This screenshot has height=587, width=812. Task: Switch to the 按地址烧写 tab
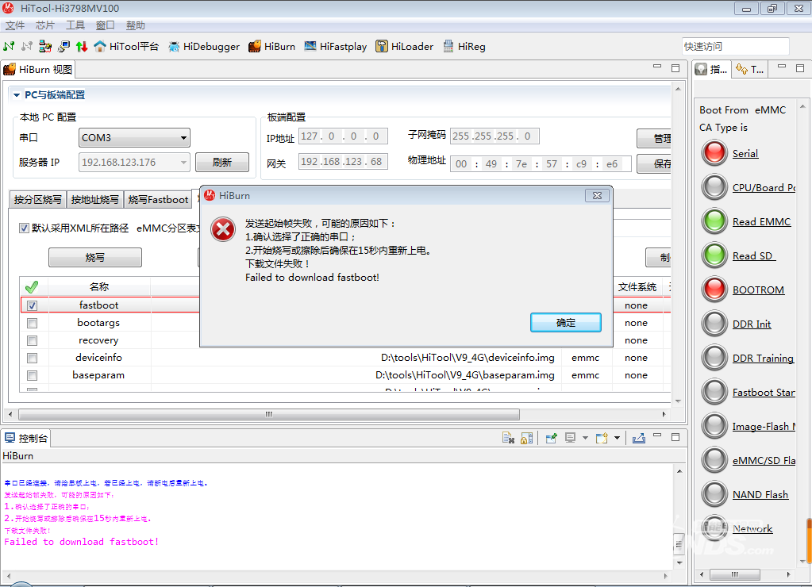pyautogui.click(x=94, y=200)
